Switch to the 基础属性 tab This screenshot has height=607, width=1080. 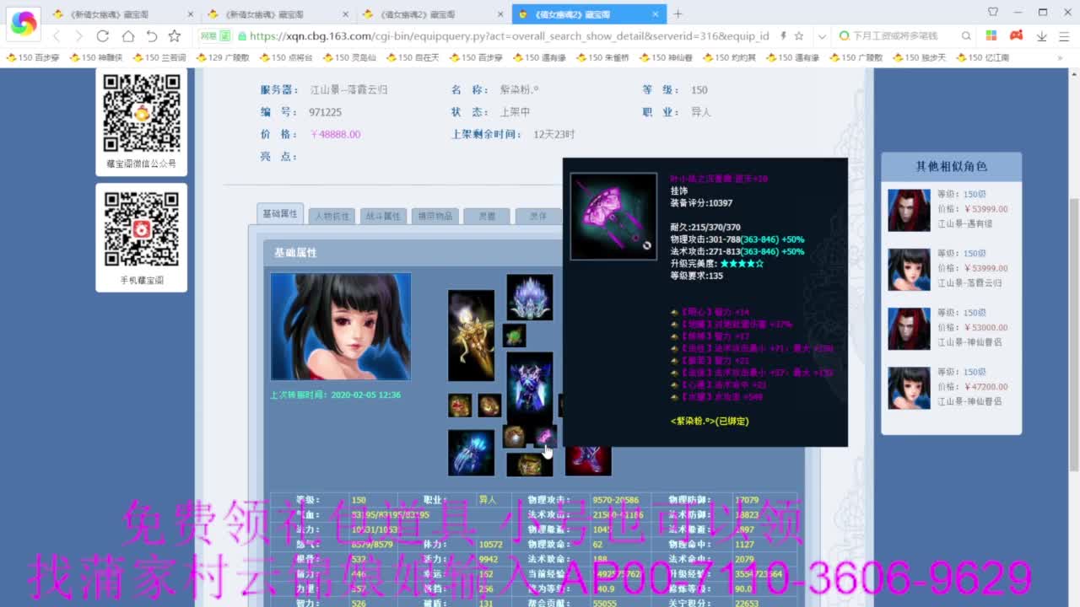click(280, 213)
